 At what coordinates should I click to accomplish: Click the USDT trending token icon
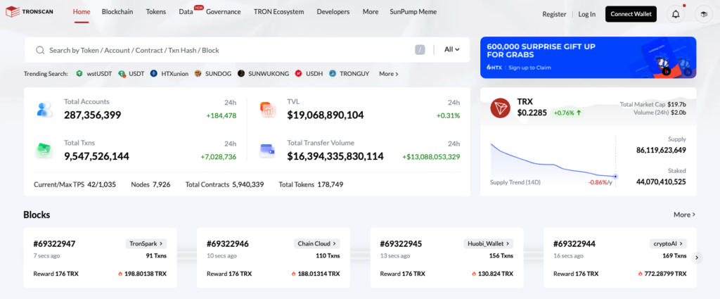pos(122,73)
